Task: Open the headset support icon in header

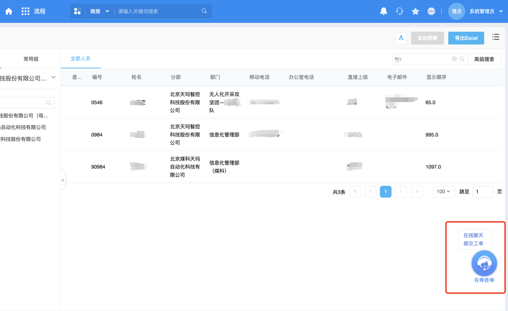Action: 400,12
